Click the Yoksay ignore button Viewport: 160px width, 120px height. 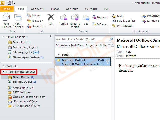(x=34, y=15)
